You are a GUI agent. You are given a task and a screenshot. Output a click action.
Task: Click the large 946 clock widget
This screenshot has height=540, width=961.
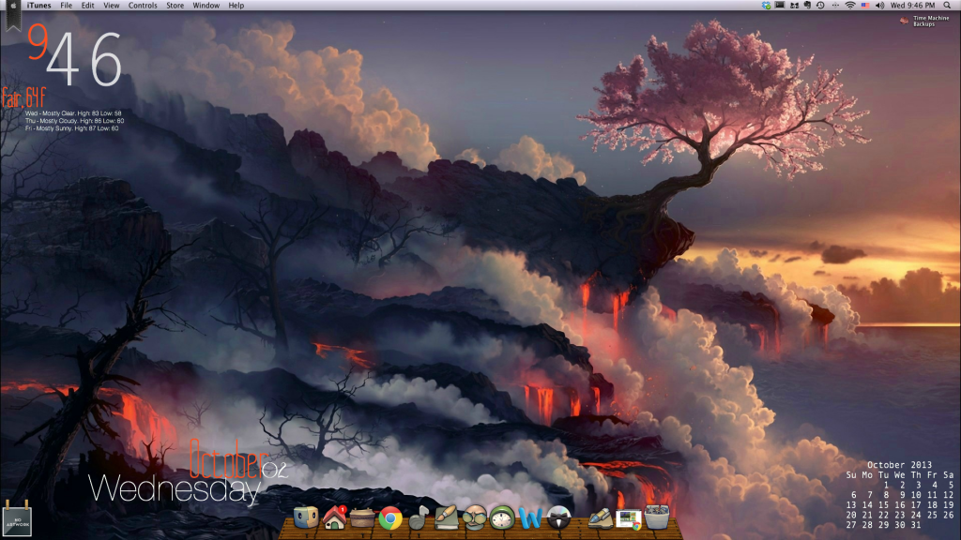coord(75,57)
